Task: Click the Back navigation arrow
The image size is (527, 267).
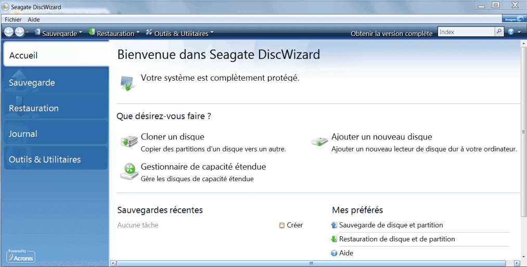Action: pos(9,32)
